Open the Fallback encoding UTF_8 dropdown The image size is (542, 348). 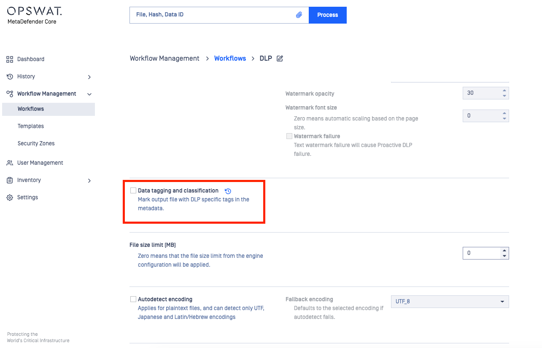click(450, 302)
